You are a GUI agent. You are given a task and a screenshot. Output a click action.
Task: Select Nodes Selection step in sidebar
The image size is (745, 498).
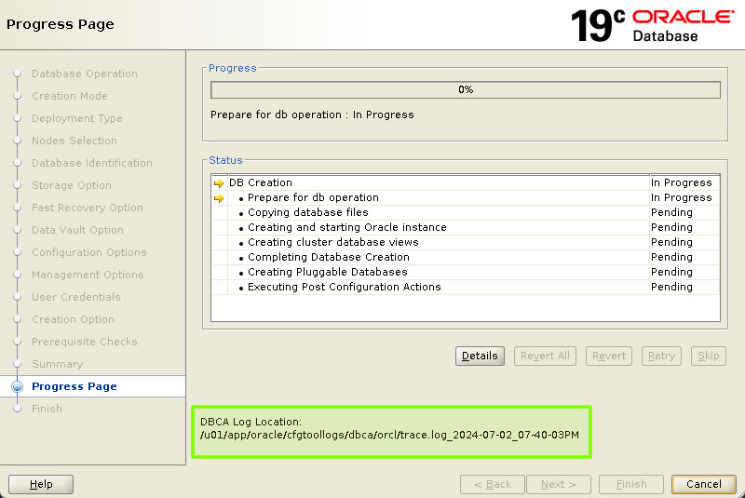74,141
